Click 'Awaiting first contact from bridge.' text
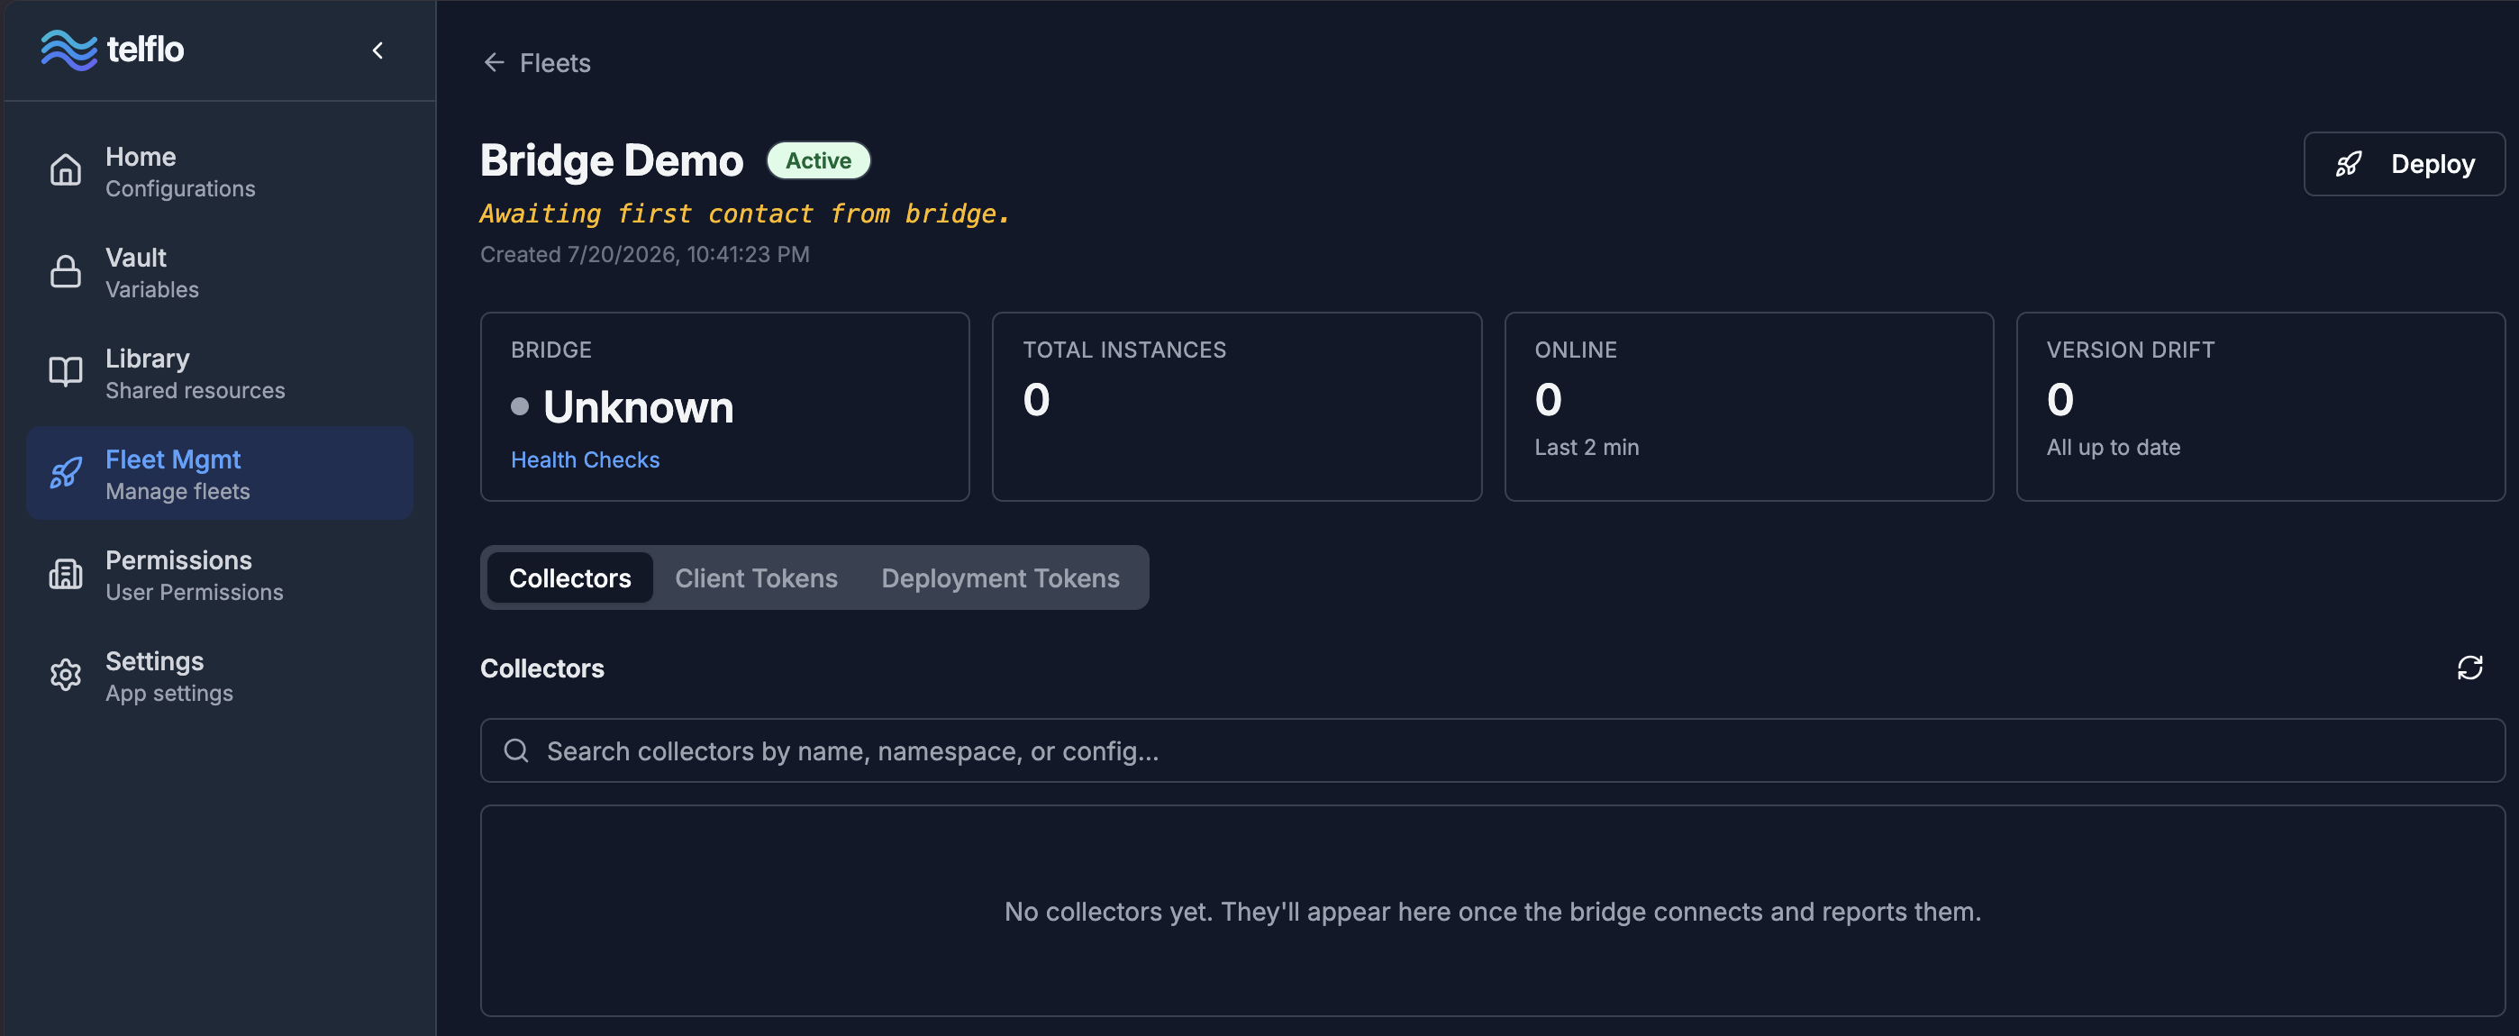Screen dimensions: 2519x1036 pos(744,214)
